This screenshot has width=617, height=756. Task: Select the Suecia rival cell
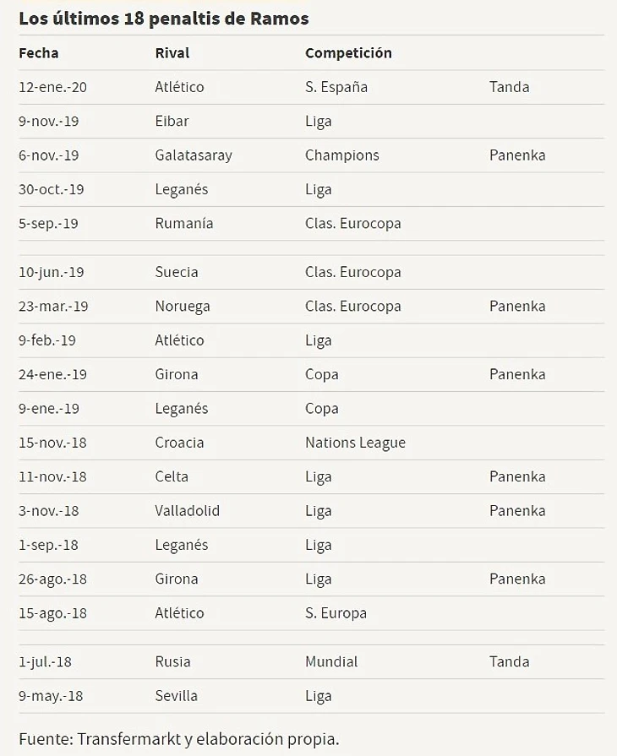[177, 272]
